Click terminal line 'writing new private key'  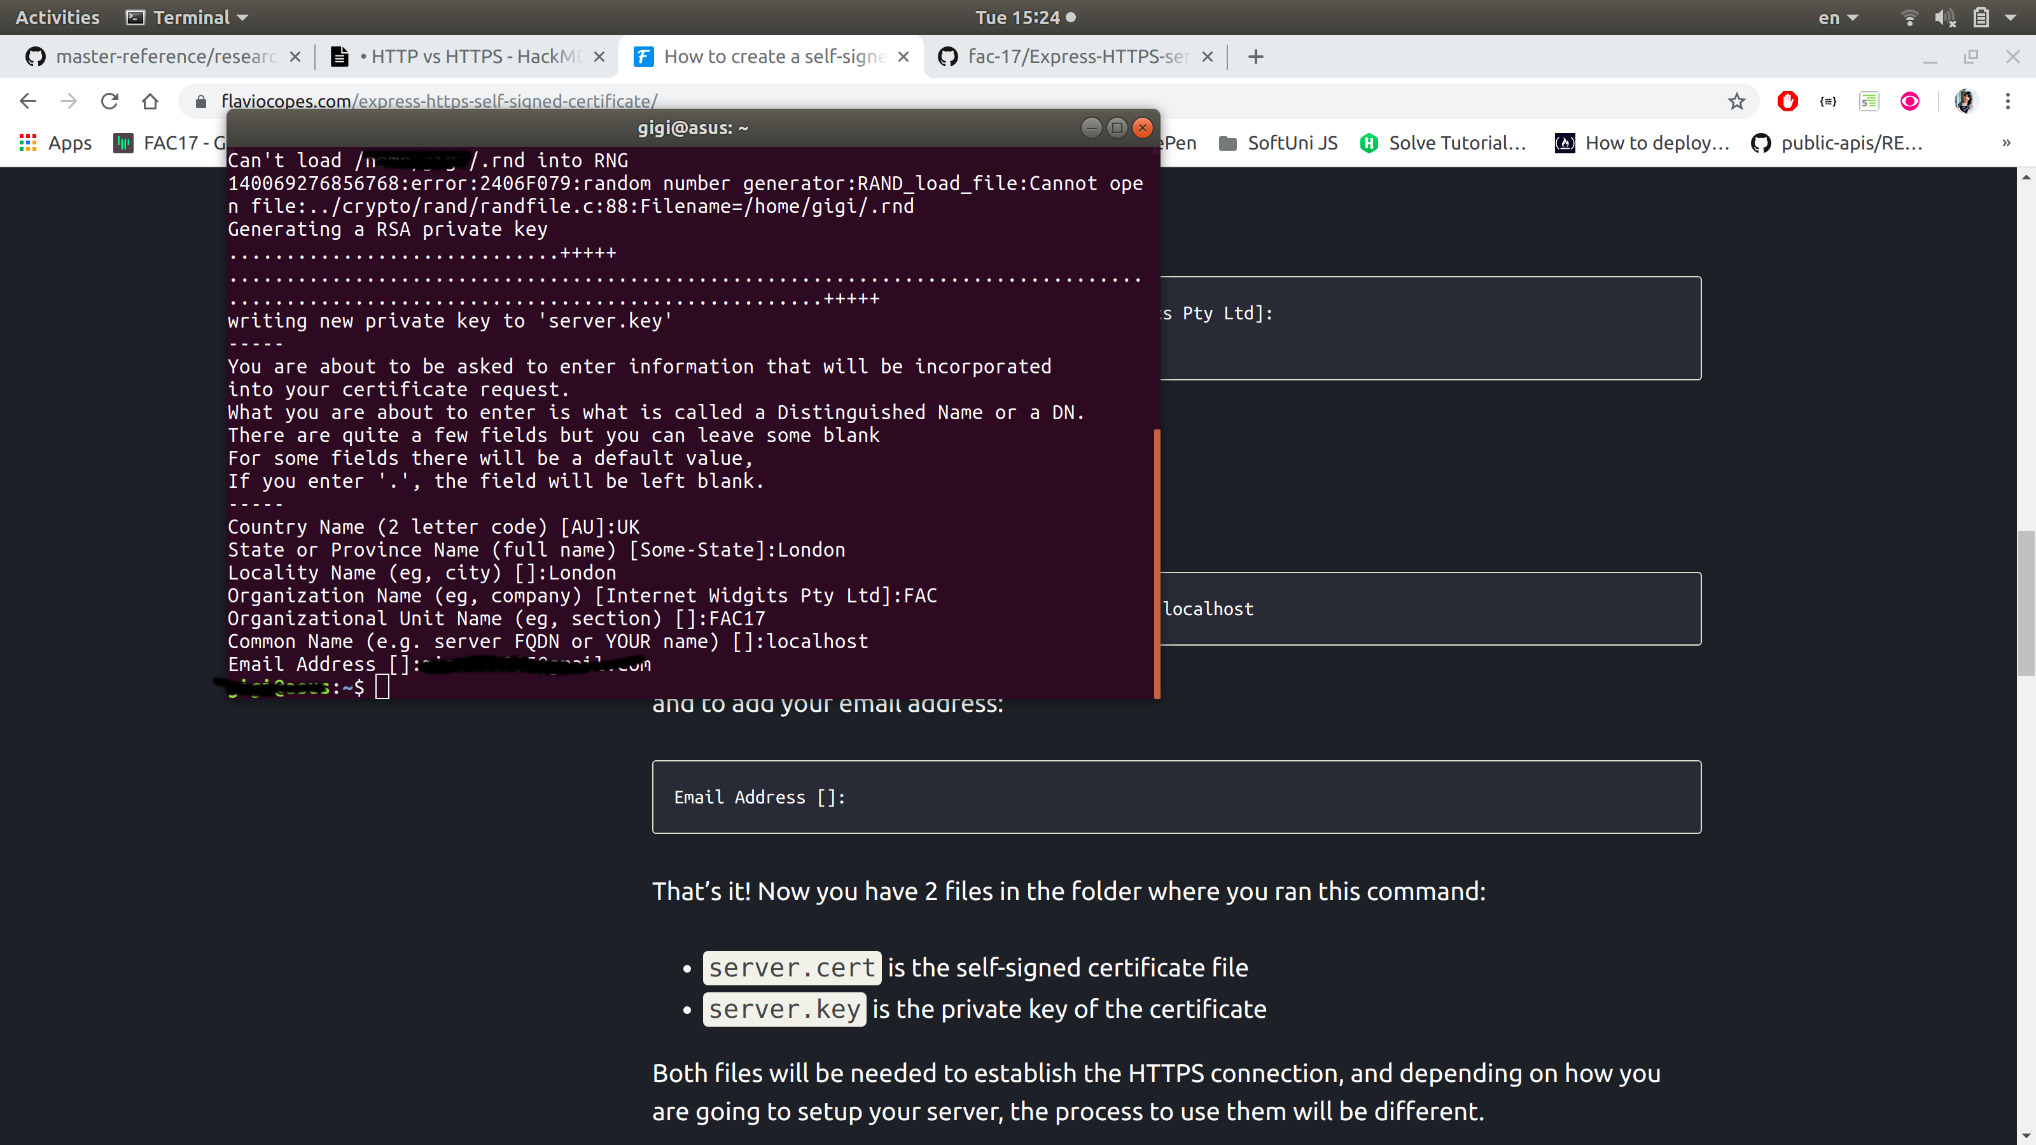coord(450,321)
